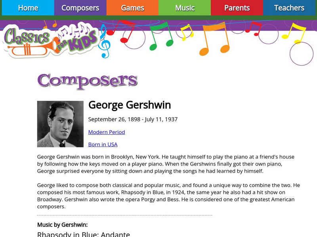Open the Home navigation tab
Image resolution: width=317 pixels, height=237 pixels.
click(x=28, y=8)
